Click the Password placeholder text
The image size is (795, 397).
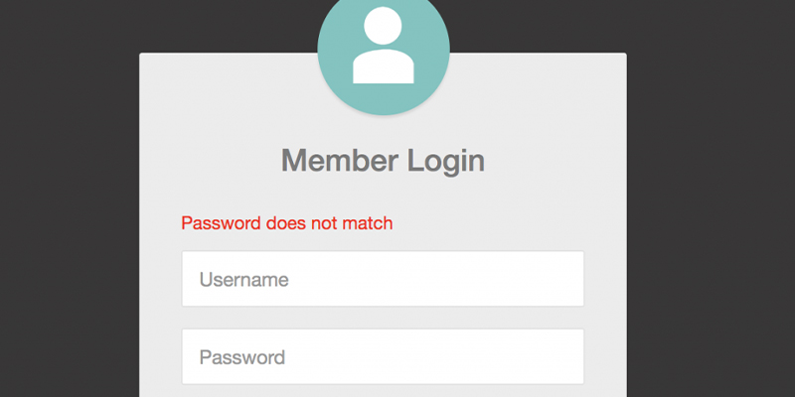click(x=242, y=357)
